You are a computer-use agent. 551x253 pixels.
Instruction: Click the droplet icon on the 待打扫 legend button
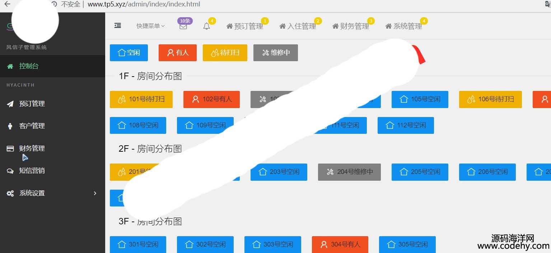[x=215, y=53]
